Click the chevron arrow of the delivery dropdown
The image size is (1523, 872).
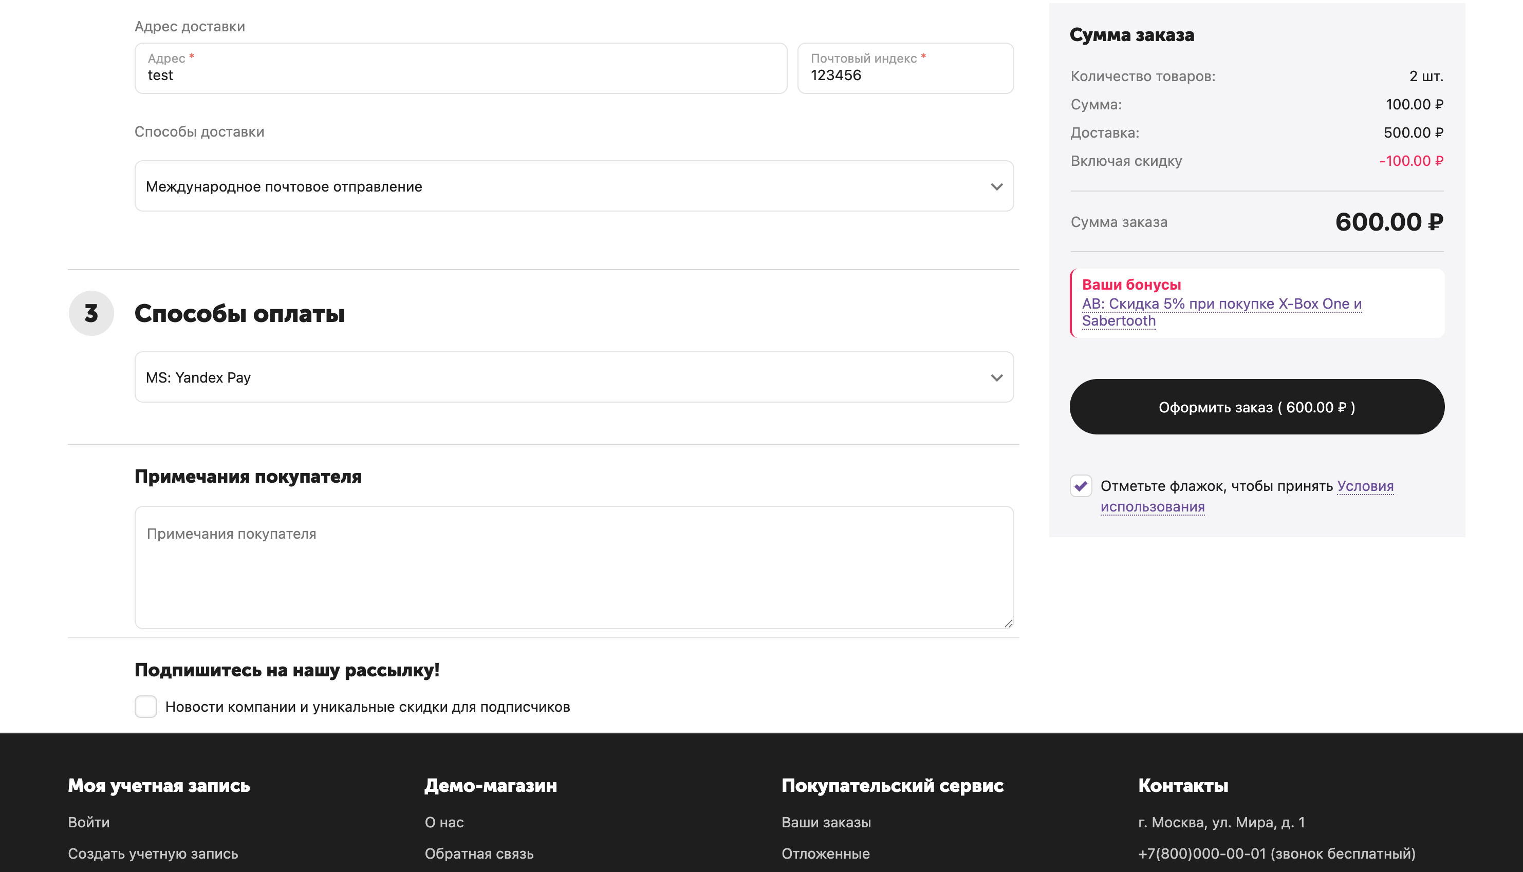pos(996,187)
